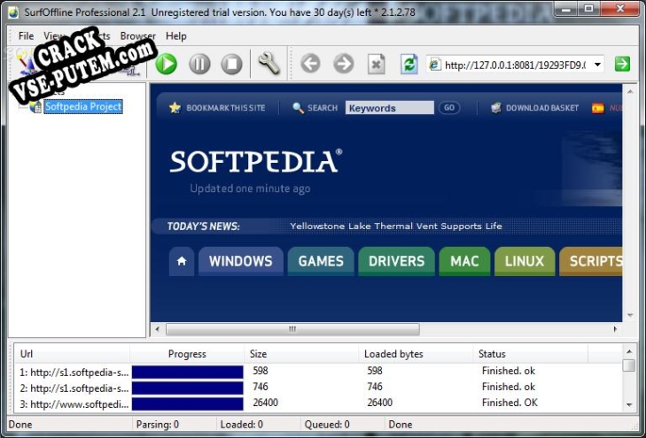Click the green Start download button
This screenshot has height=438, width=646.
167,64
